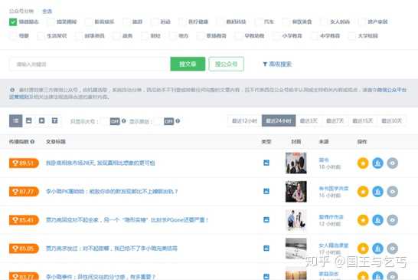
Task: Open the first article's cover thumbnail
Action: (x=296, y=163)
